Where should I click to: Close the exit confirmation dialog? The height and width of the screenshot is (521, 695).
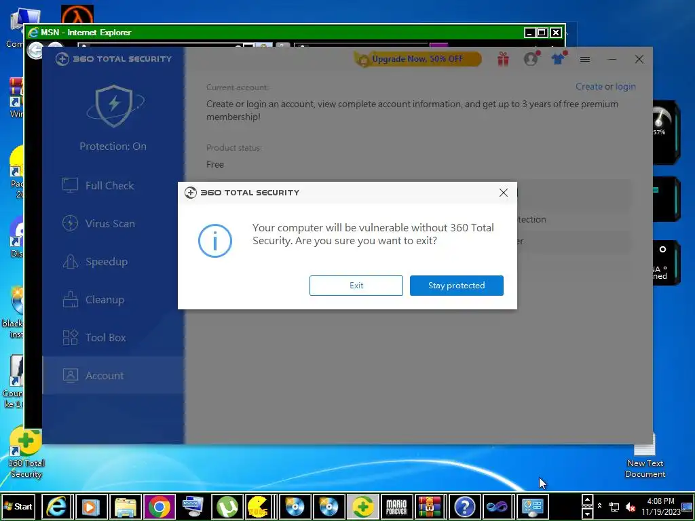504,193
